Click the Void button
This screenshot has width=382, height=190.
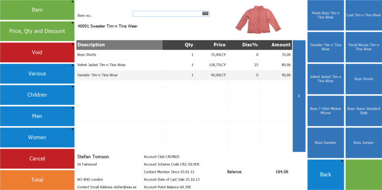[37, 52]
